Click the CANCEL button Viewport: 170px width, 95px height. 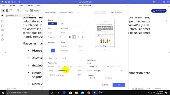click(105, 85)
